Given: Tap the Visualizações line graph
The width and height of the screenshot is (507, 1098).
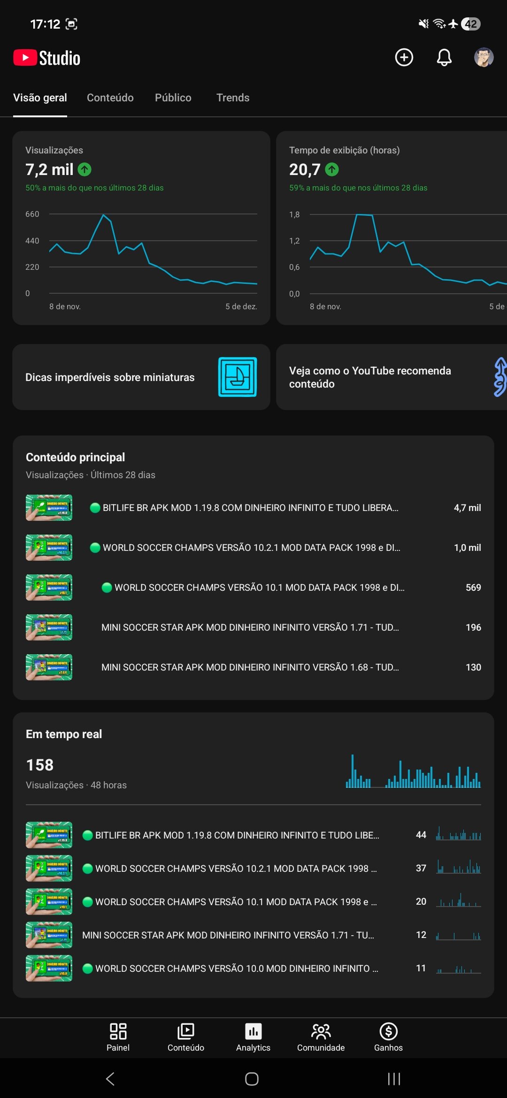Looking at the screenshot, I should [153, 253].
